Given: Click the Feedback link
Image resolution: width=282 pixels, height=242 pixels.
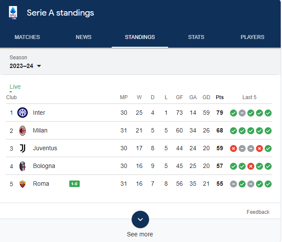Looking at the screenshot, I should tap(258, 212).
